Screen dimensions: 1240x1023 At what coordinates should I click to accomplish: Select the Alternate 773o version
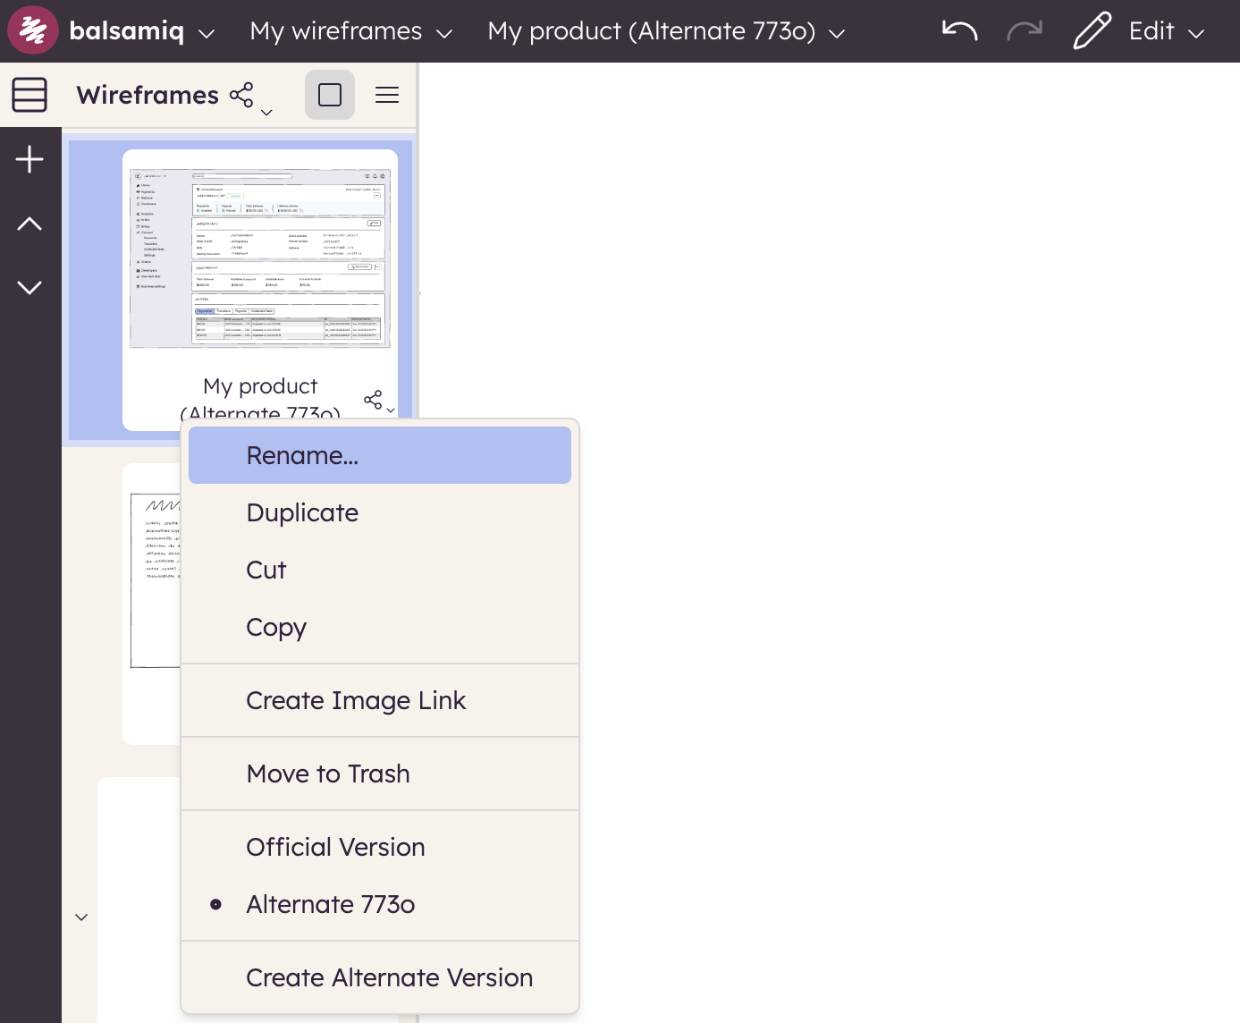[380, 904]
